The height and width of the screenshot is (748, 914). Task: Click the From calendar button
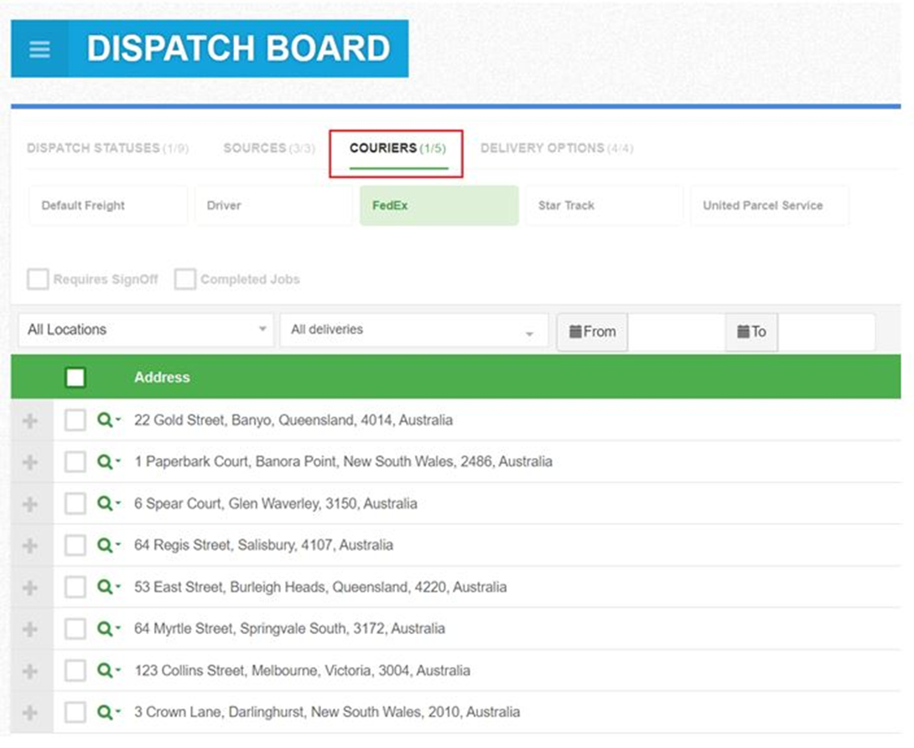coord(592,332)
